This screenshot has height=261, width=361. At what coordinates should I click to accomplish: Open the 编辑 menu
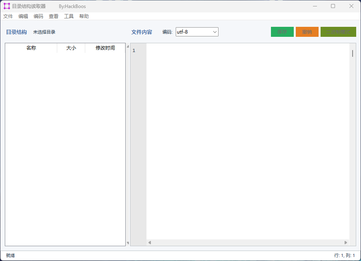[x=23, y=16]
